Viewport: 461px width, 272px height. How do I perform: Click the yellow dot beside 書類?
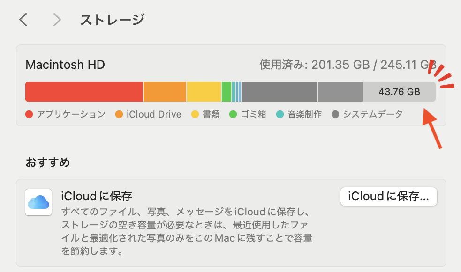click(195, 114)
